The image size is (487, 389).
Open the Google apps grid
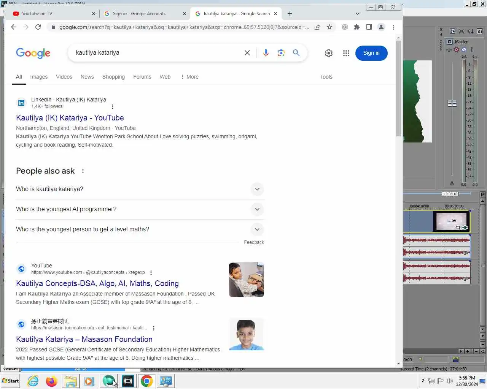pyautogui.click(x=346, y=53)
